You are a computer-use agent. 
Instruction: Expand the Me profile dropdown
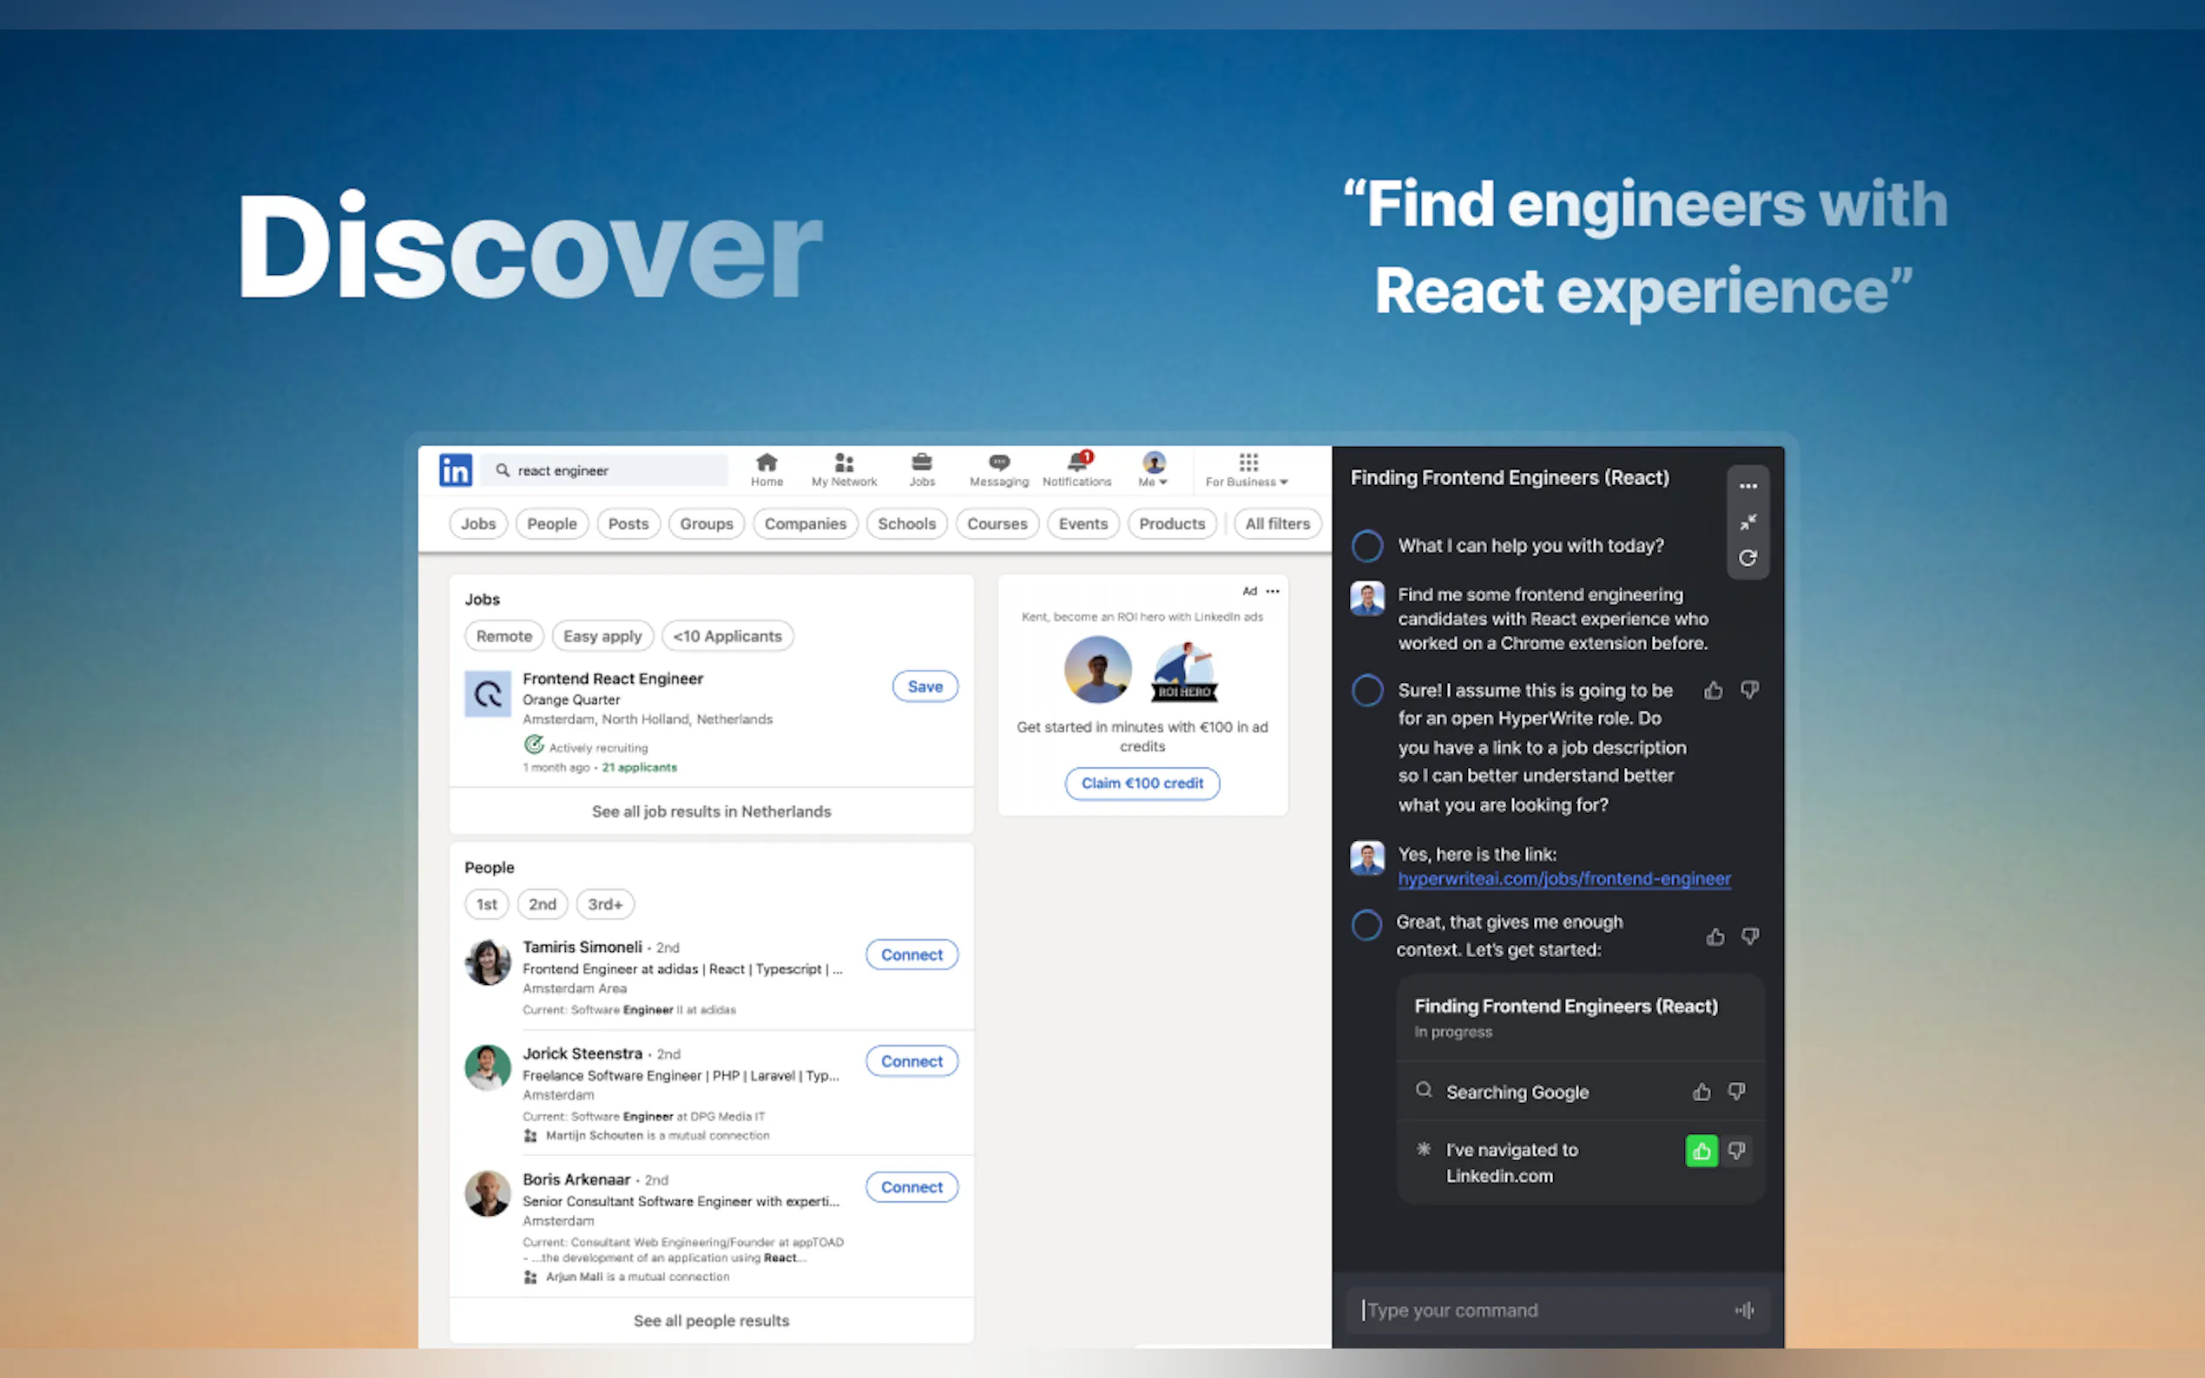1153,469
